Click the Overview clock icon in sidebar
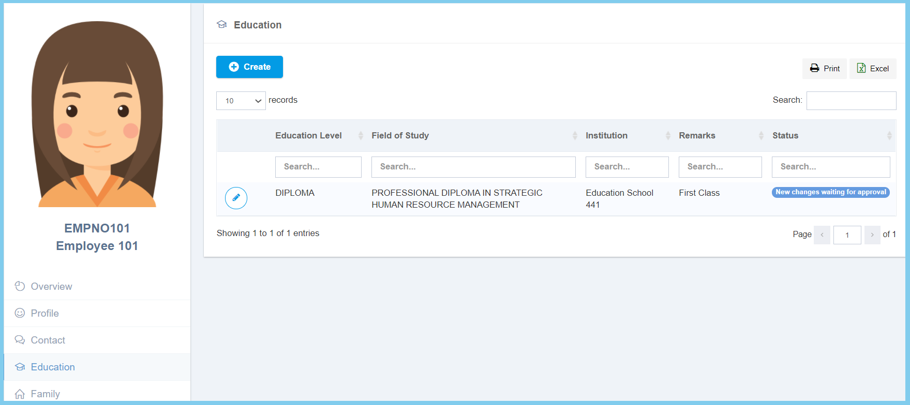The image size is (910, 405). (20, 286)
